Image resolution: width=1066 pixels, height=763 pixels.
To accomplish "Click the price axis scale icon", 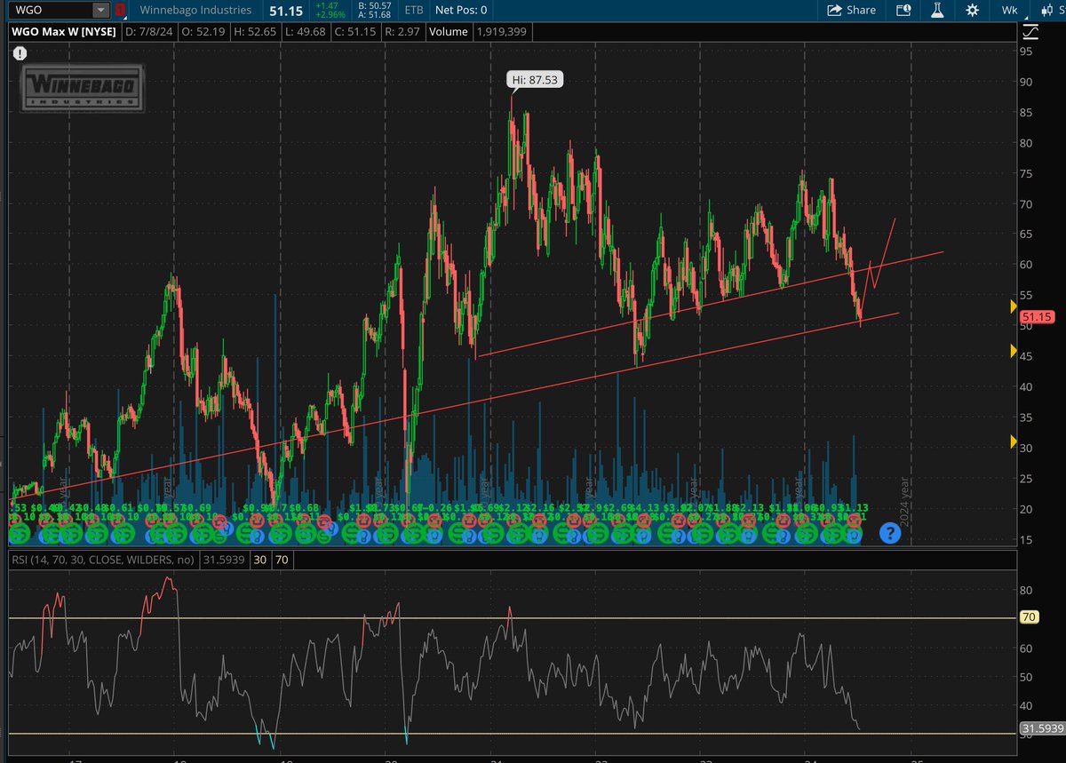I will (1030, 32).
